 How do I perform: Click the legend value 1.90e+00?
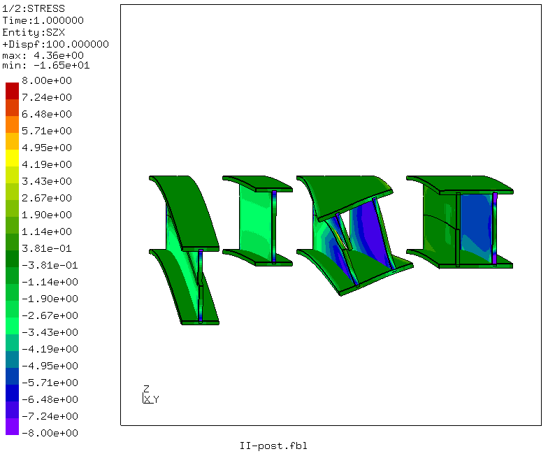click(47, 215)
